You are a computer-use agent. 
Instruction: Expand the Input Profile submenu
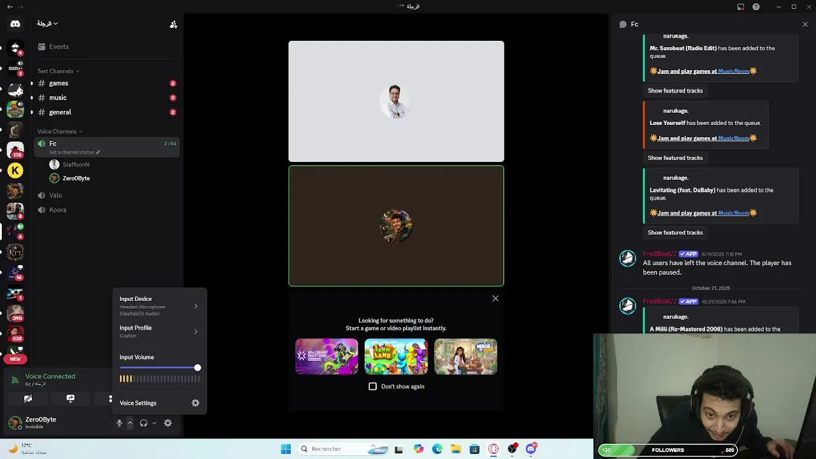click(159, 331)
